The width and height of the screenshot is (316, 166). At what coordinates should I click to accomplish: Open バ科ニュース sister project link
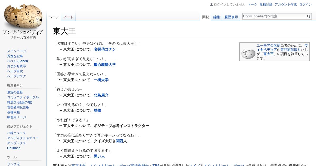[x=17, y=133]
